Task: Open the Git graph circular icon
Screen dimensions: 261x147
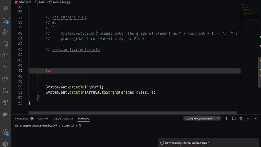Action: [5, 79]
